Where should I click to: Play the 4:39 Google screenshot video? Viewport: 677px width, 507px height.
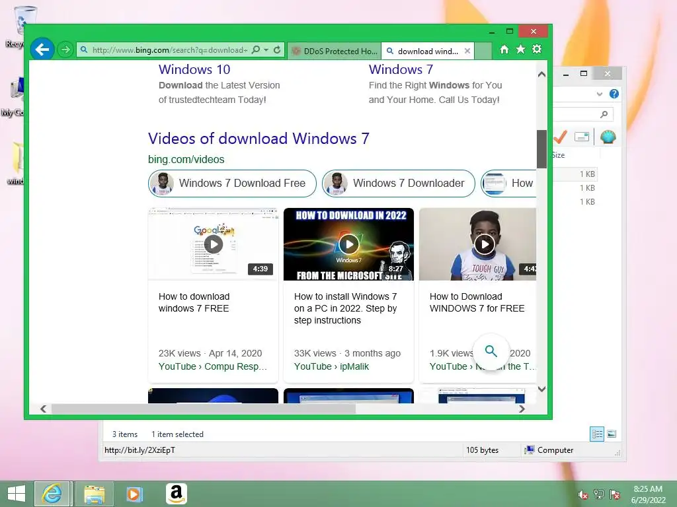214,244
